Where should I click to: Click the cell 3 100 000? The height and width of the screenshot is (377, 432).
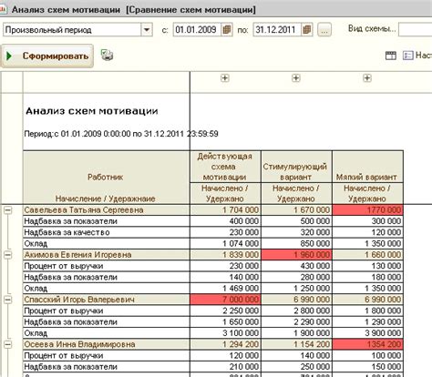tap(225, 333)
